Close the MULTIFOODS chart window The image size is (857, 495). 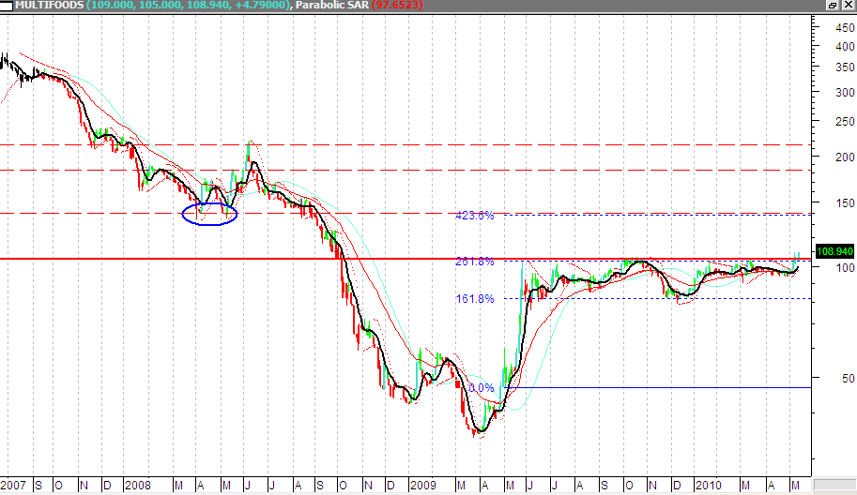click(848, 6)
